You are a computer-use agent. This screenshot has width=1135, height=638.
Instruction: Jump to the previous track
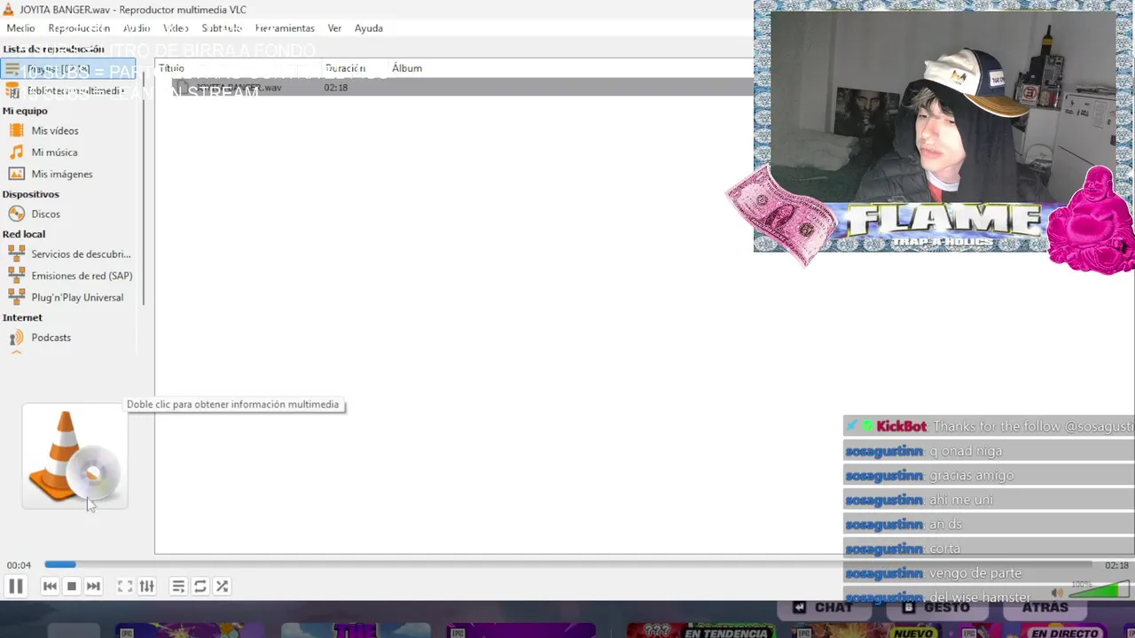pyautogui.click(x=50, y=586)
